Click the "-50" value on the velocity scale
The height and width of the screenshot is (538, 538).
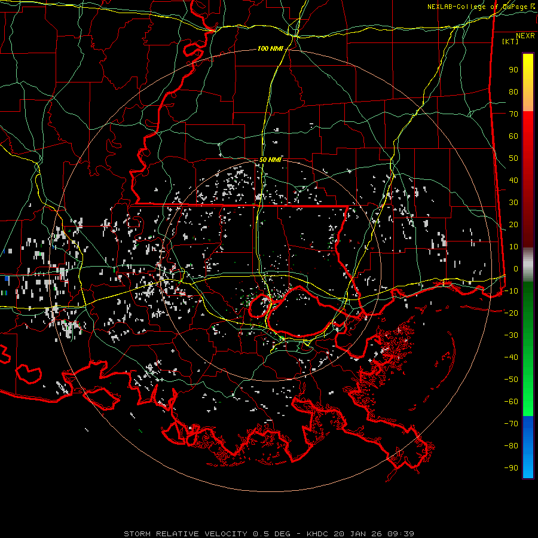point(511,380)
